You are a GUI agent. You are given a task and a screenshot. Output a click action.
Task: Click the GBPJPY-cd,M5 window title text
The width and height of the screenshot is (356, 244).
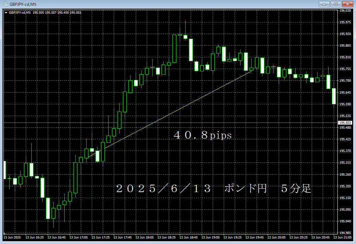[x=23, y=4]
